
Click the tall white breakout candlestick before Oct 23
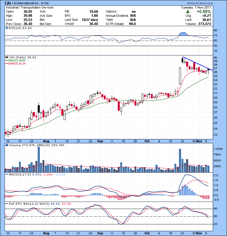180,76
